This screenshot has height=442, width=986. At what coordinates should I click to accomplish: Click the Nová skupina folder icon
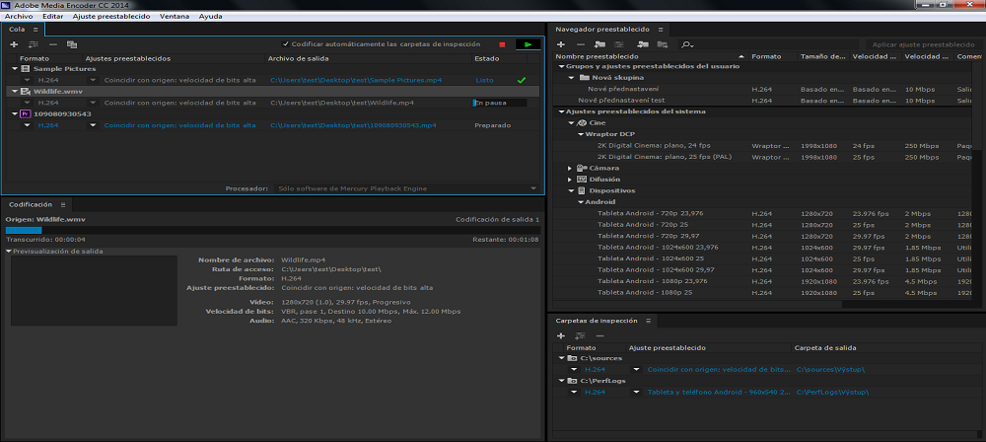[586, 77]
